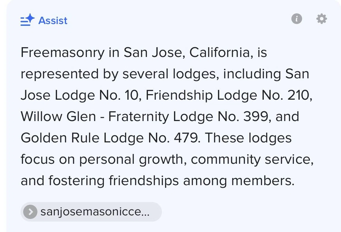Click the words "personal growth"

(x=131, y=159)
